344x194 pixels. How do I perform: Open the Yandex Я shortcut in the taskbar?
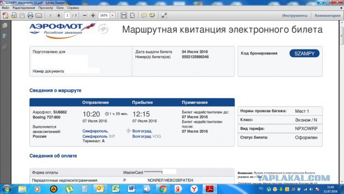tap(178, 189)
